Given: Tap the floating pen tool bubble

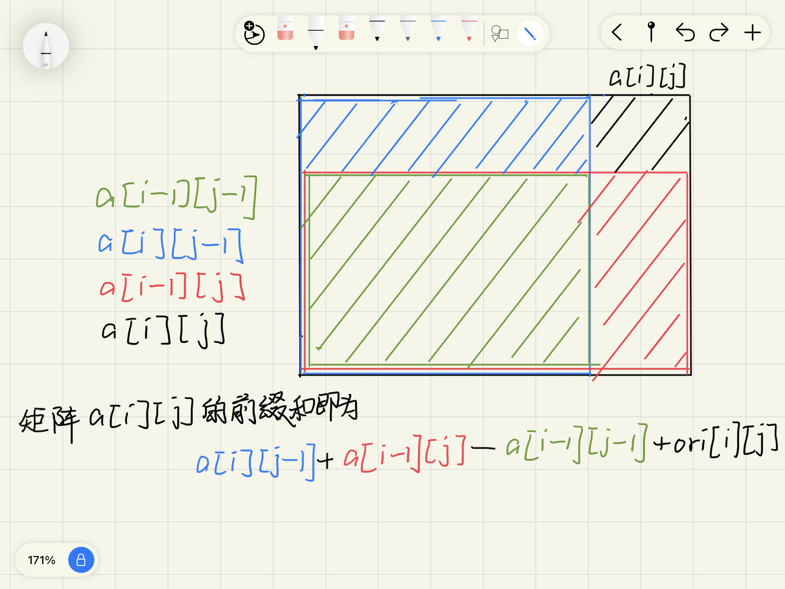Looking at the screenshot, I should click(46, 46).
